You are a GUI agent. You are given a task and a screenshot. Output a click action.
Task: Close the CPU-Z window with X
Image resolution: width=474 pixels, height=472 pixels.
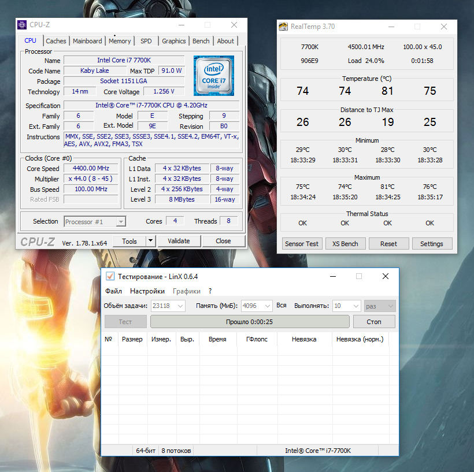[234, 25]
